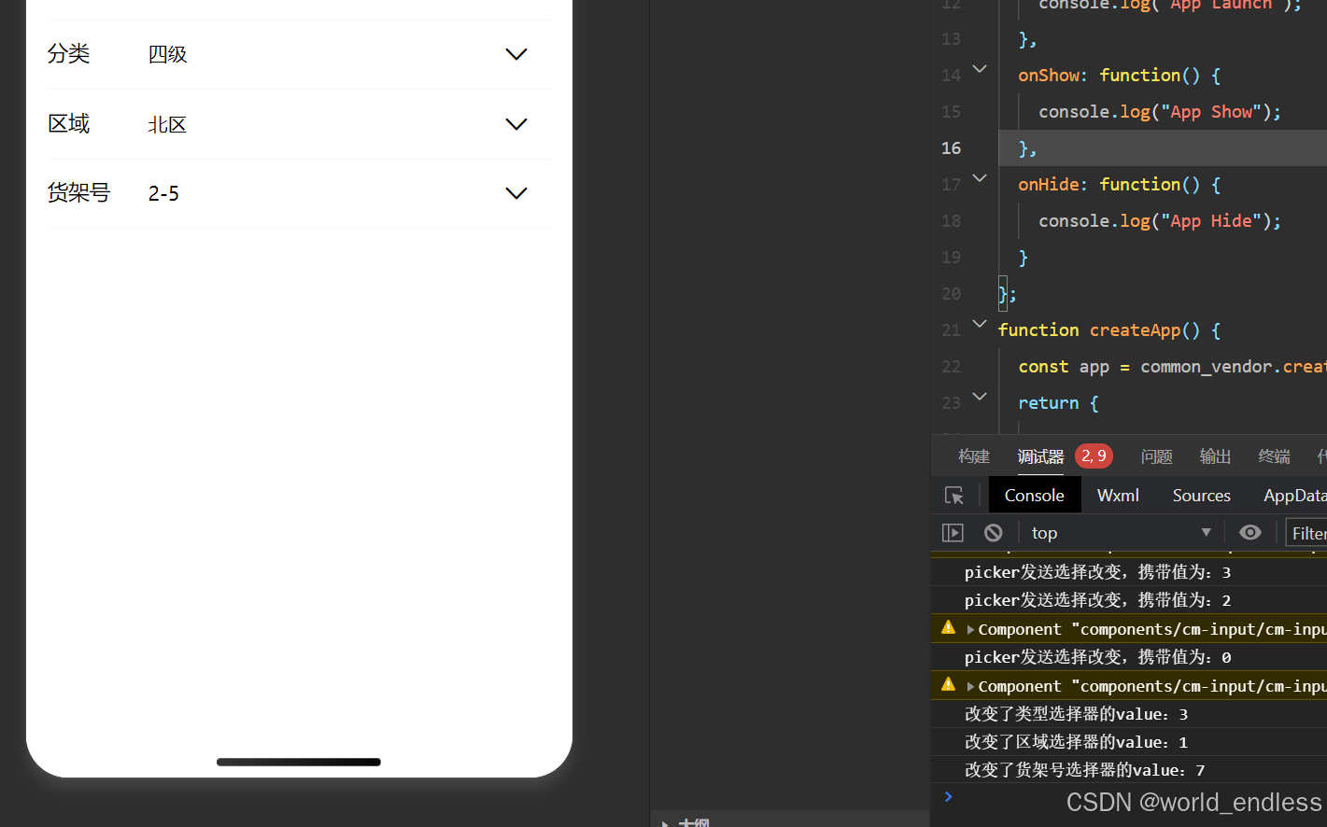Switch to the 调试器 panel tab
The width and height of the screenshot is (1327, 827).
pyautogui.click(x=1040, y=456)
